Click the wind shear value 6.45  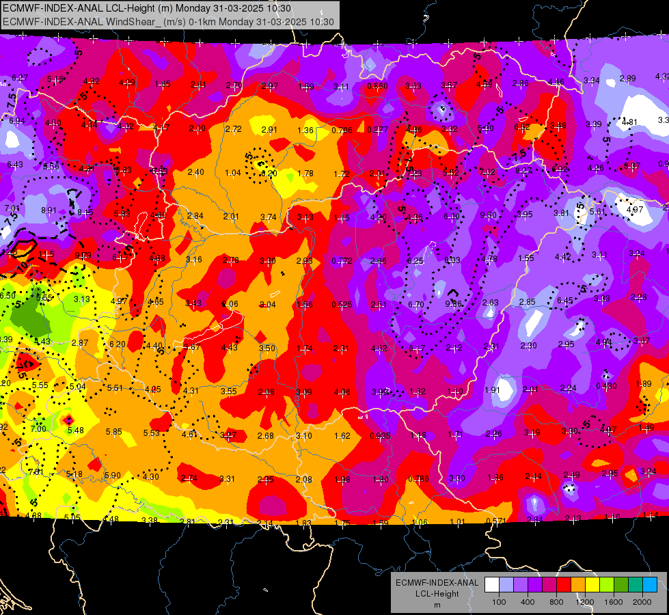[x=565, y=301]
